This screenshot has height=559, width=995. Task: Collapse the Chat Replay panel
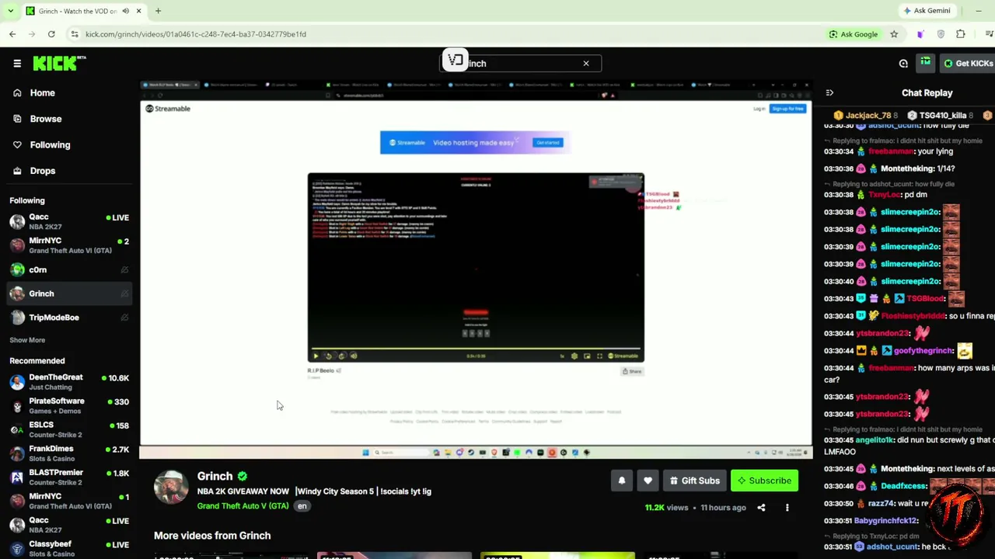tap(829, 93)
